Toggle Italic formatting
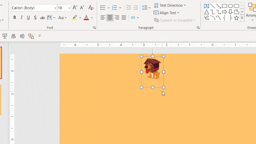The height and width of the screenshot is (144, 256). click(22, 17)
